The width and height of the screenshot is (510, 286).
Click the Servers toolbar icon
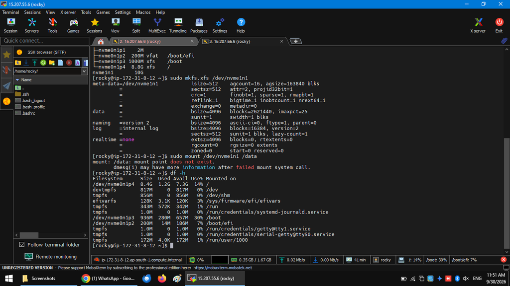[x=31, y=26]
